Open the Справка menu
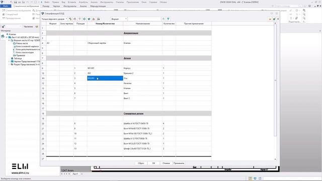 pyautogui.click(x=153, y=2)
